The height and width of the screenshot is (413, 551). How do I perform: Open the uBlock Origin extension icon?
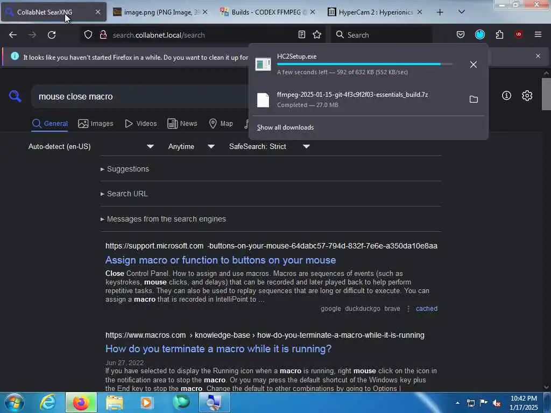(x=518, y=34)
